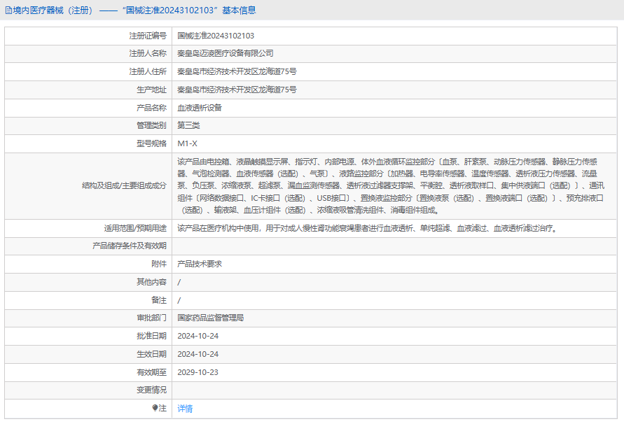The height and width of the screenshot is (424, 624).
Task: Click the 产品储存条件及有效期 row label
Action: click(130, 246)
